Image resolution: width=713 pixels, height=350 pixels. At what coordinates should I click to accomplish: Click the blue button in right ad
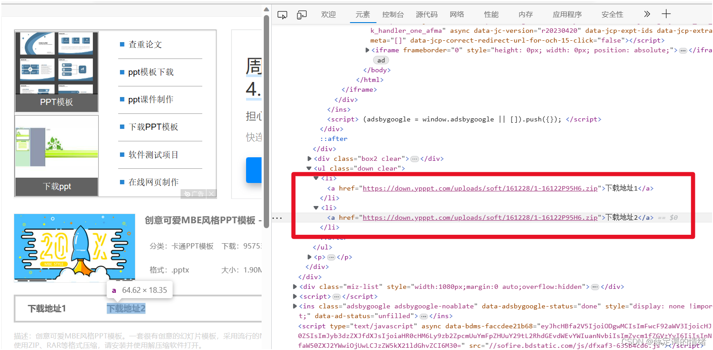(254, 170)
